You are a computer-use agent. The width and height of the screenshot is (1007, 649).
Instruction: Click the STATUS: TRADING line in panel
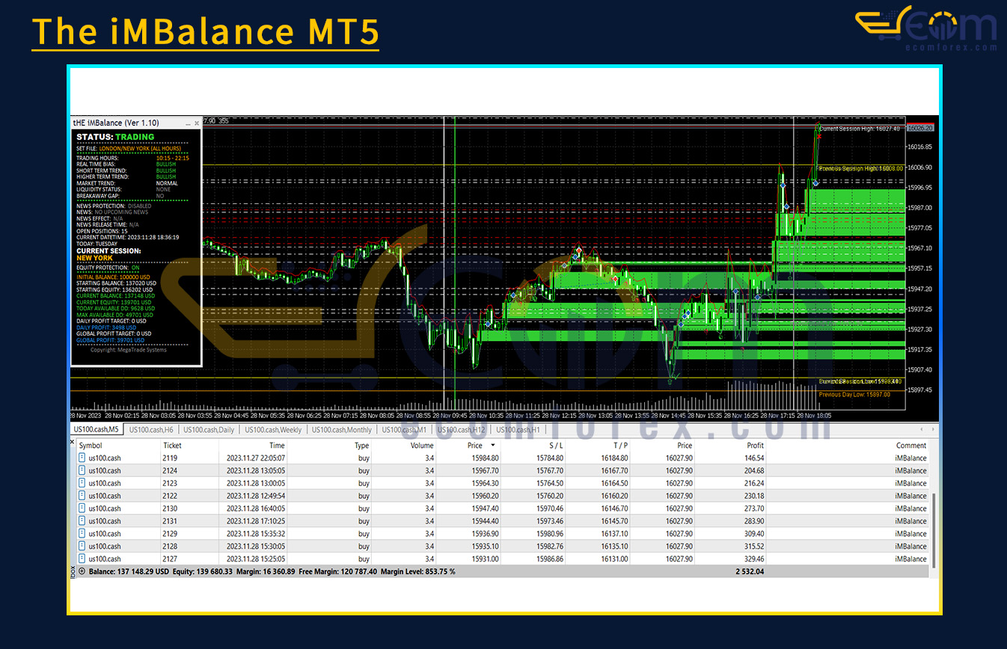[x=115, y=137]
